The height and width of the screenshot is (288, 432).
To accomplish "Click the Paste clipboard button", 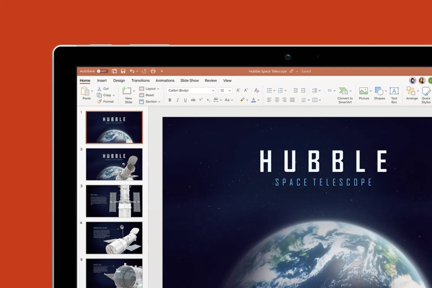I will point(86,93).
